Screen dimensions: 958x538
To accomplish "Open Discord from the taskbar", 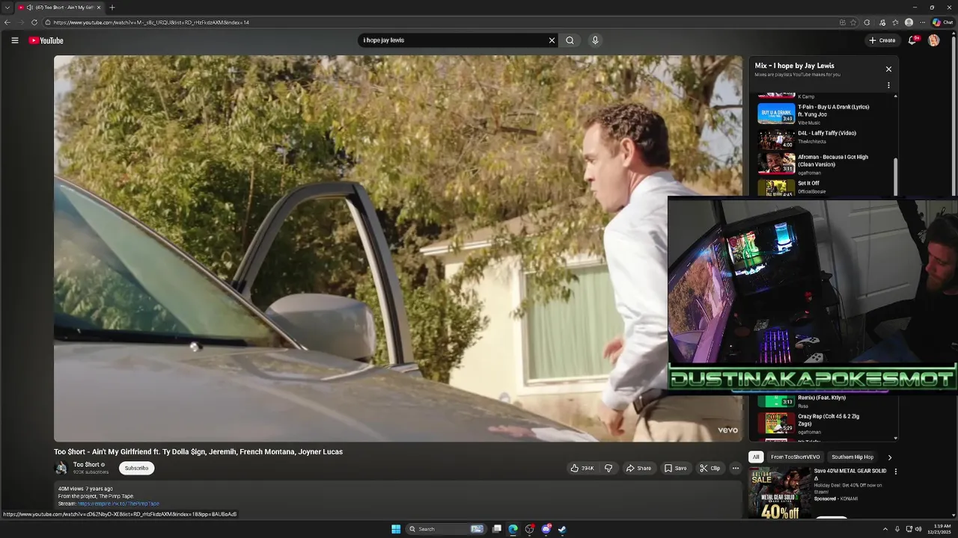I will tap(546, 529).
